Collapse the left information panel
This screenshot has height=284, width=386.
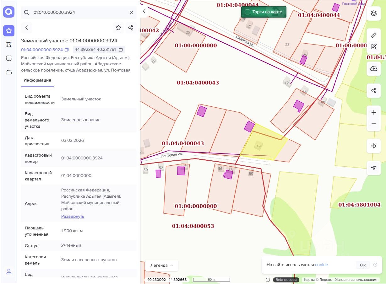click(x=144, y=11)
